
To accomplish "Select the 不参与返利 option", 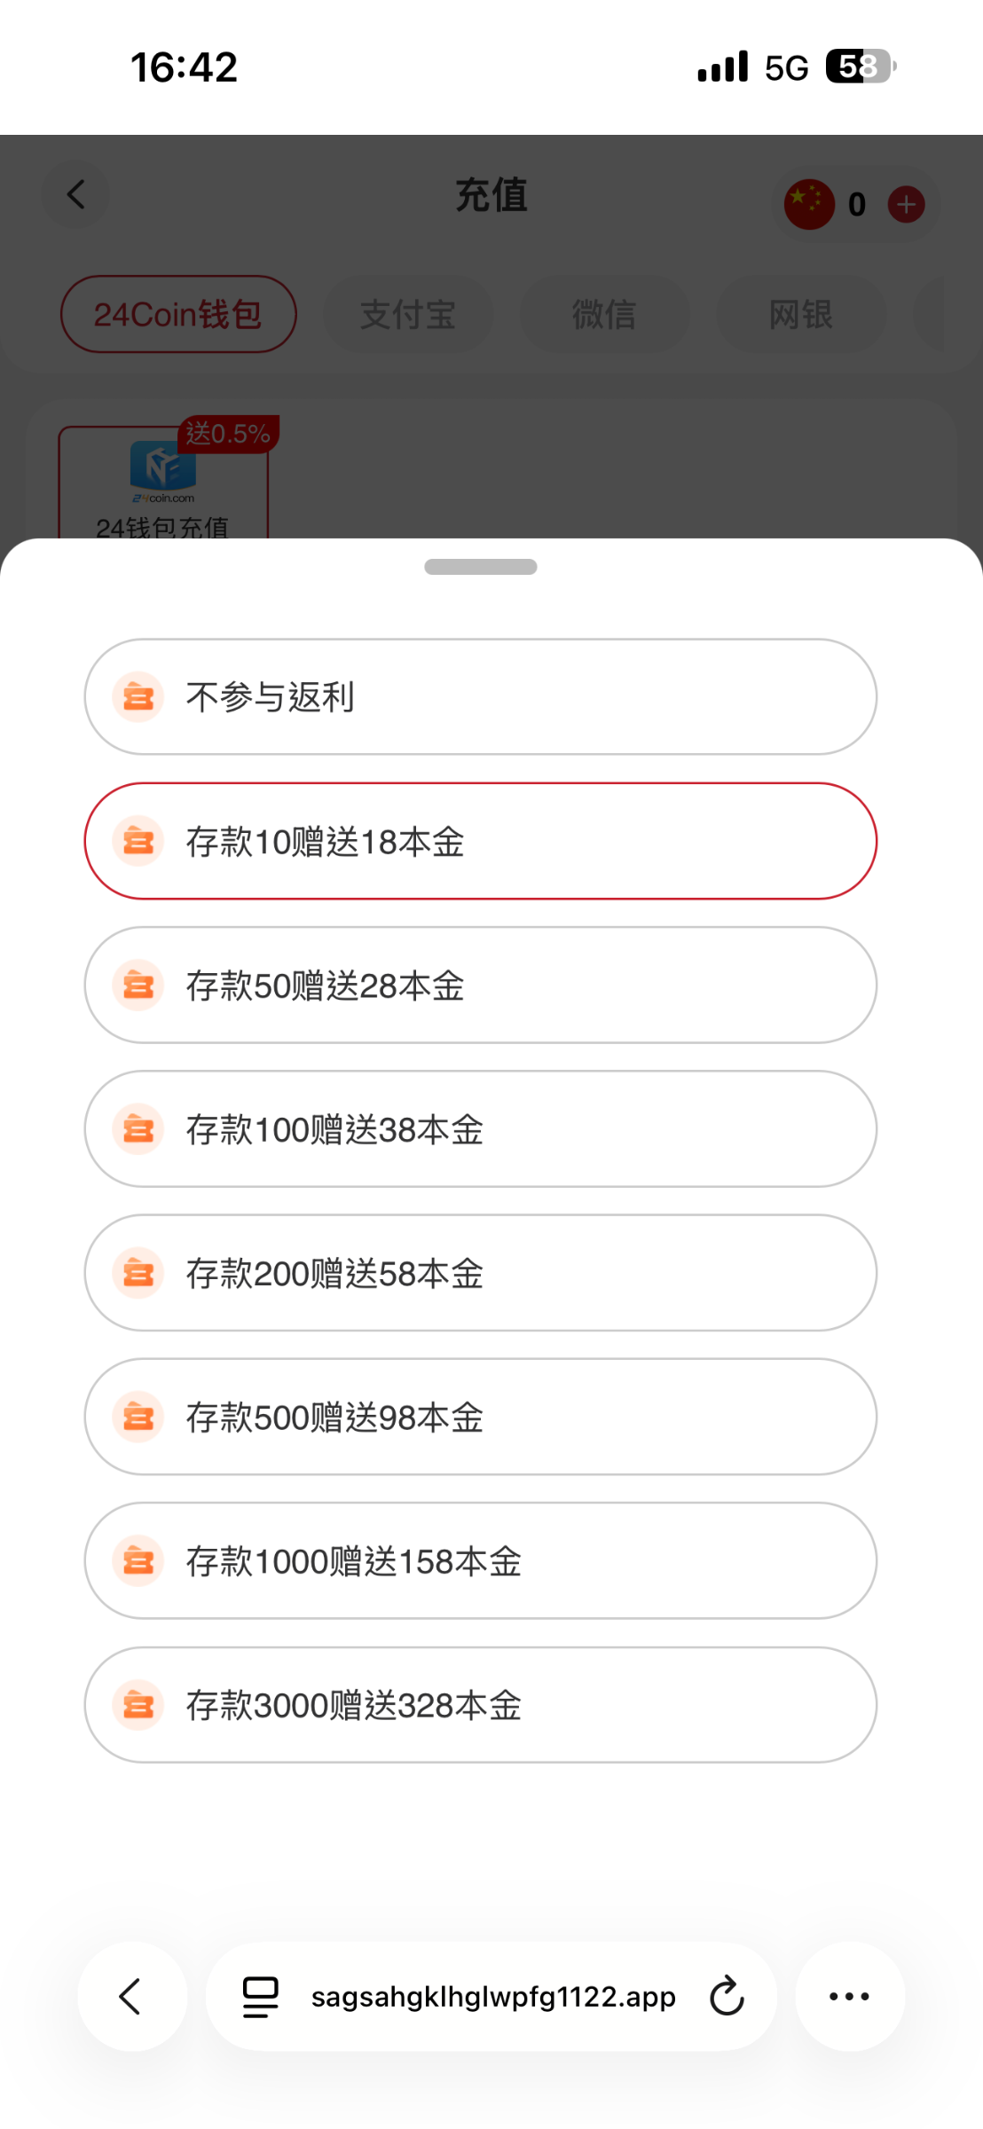I will [480, 697].
